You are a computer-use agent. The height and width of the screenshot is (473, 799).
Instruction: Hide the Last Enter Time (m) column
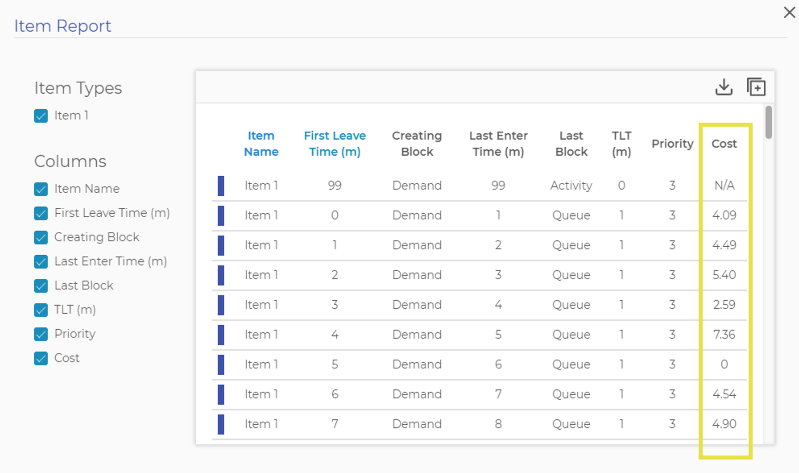[x=41, y=261]
